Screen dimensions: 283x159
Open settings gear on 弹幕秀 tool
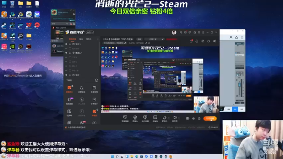[x=98, y=110]
